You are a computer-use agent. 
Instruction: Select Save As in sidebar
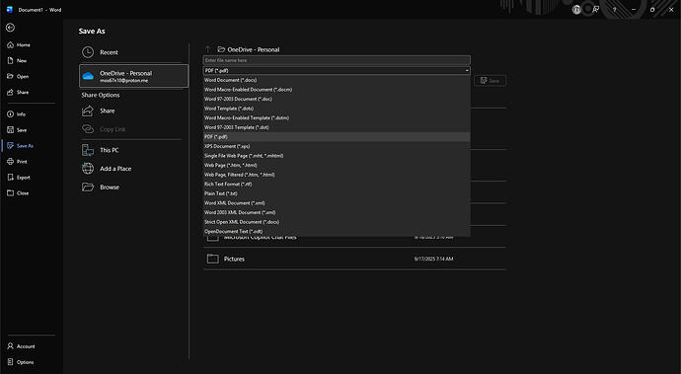click(x=21, y=146)
